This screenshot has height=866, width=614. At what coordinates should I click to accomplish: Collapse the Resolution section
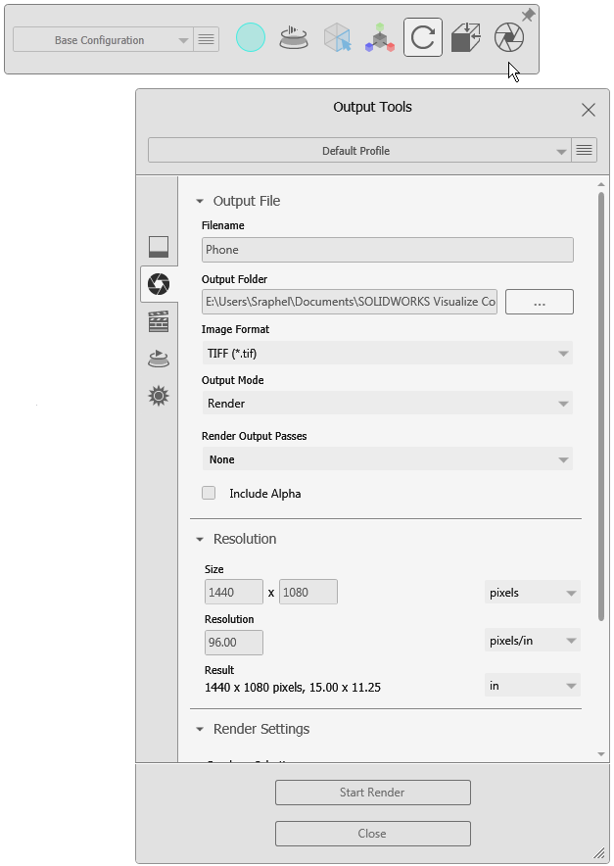tap(200, 540)
